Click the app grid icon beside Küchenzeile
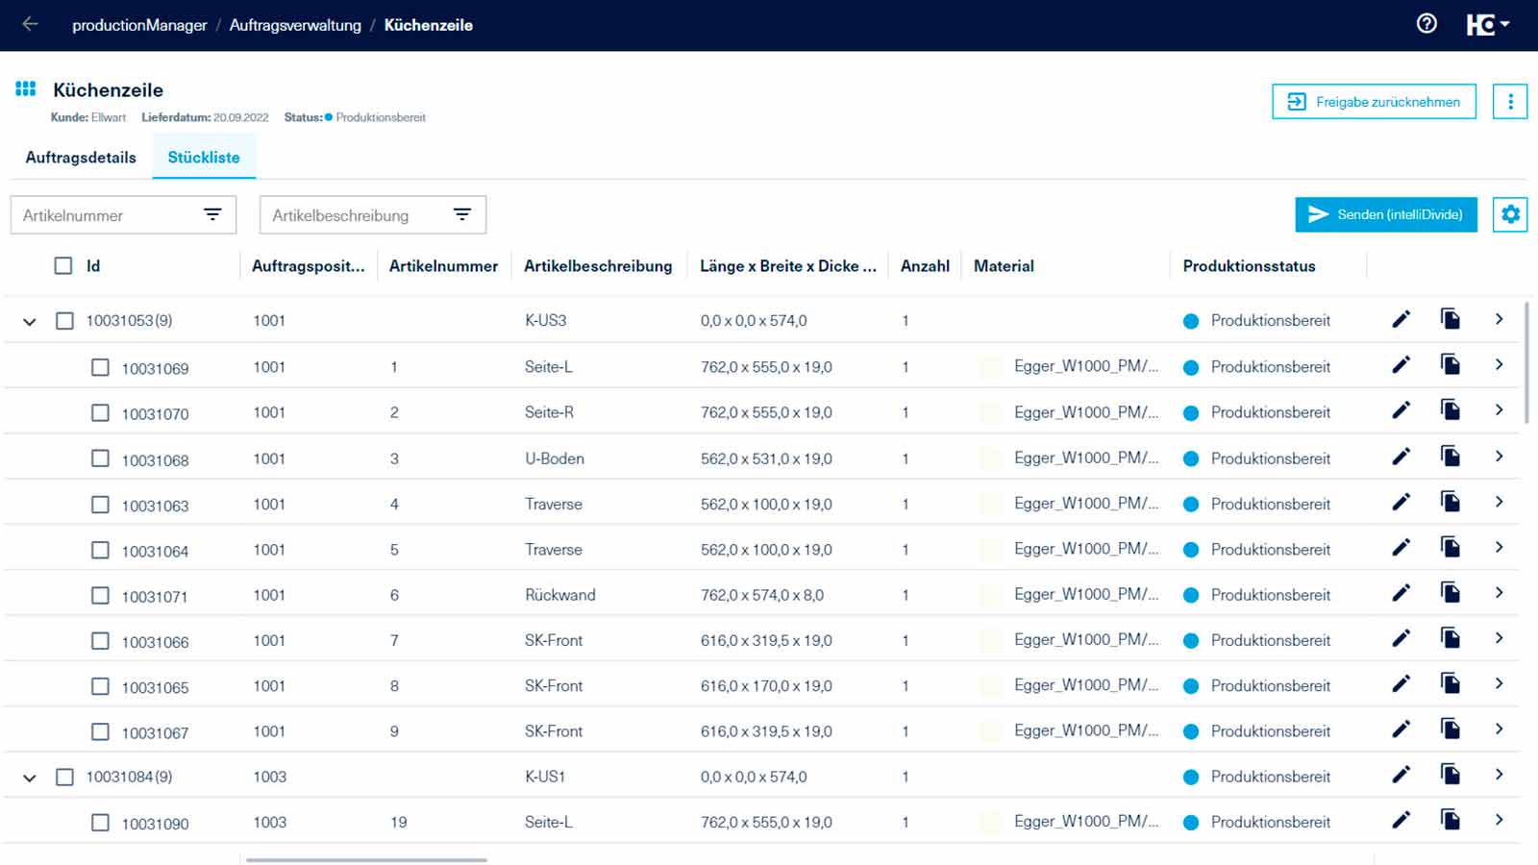The height and width of the screenshot is (865, 1538). pyautogui.click(x=26, y=89)
